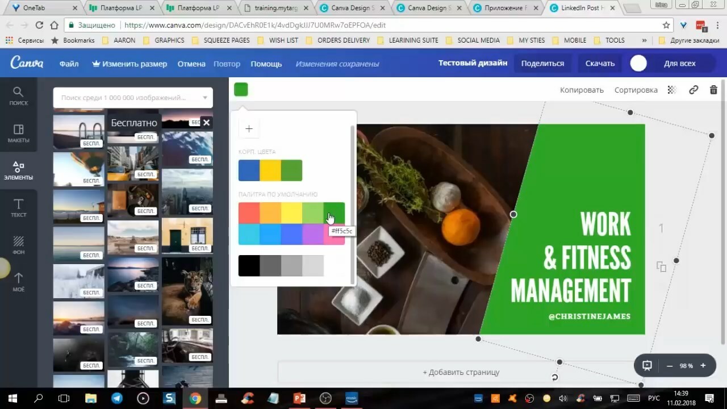Image resolution: width=727 pixels, height=409 pixels.
Task: Open Изменить размер menu
Action: pyautogui.click(x=129, y=64)
